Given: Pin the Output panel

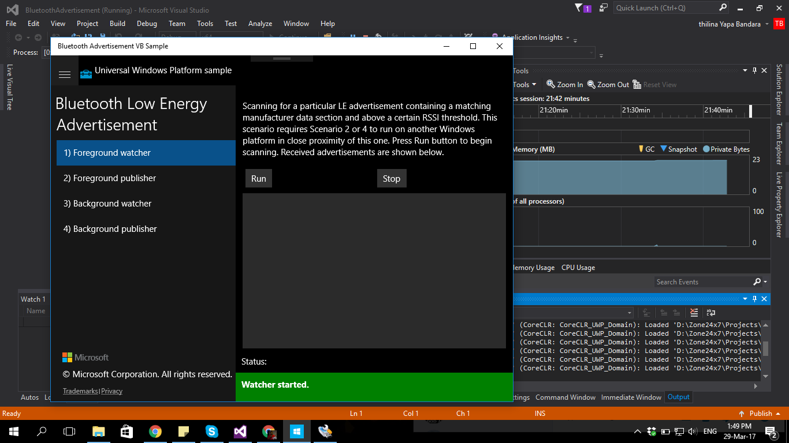Looking at the screenshot, I should click(754, 299).
